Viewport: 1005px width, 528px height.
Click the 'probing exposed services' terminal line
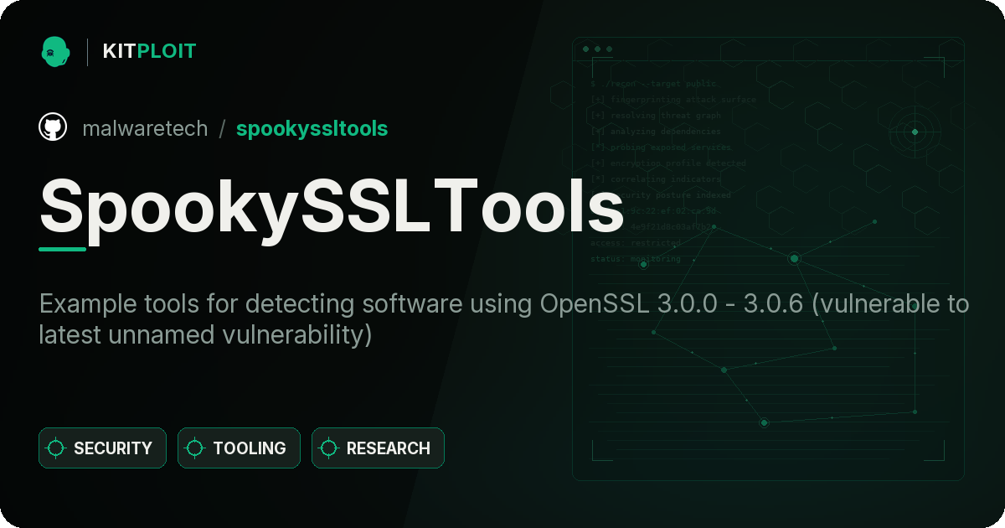click(x=661, y=148)
